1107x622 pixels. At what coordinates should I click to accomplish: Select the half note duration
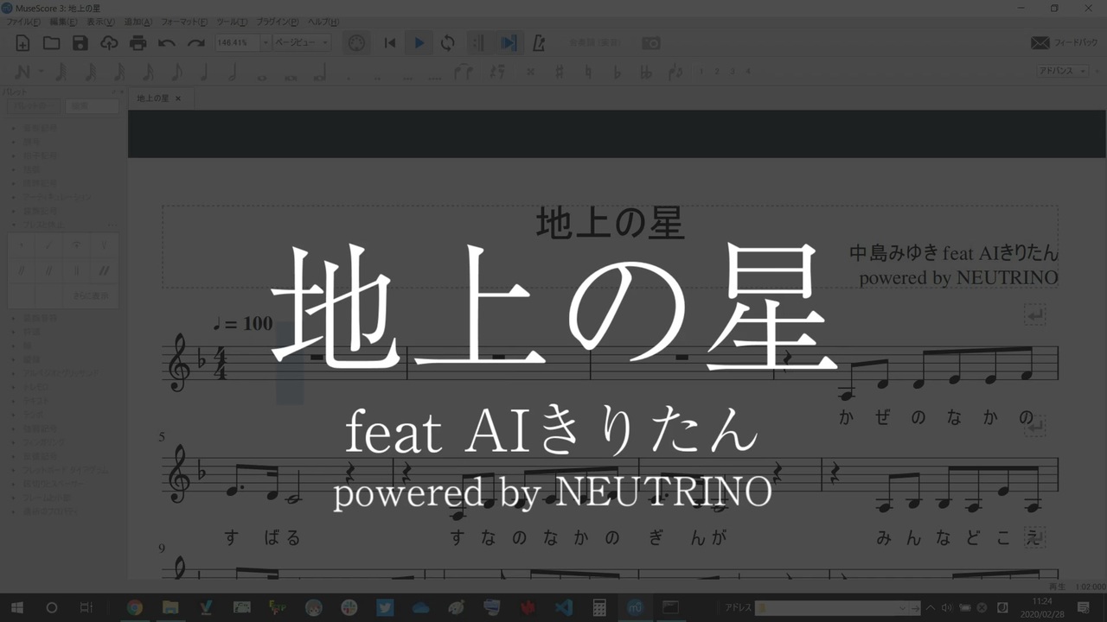(x=233, y=72)
